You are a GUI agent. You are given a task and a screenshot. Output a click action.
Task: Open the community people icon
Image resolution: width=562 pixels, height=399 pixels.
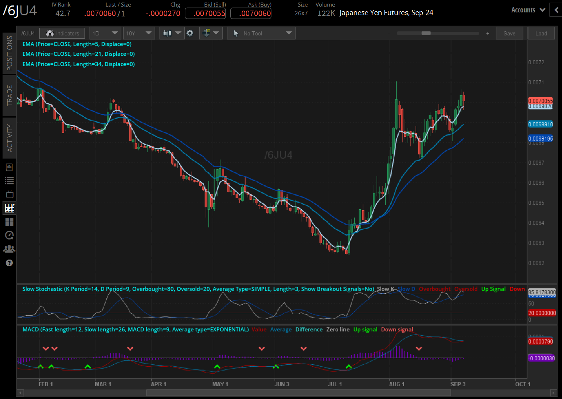point(9,249)
